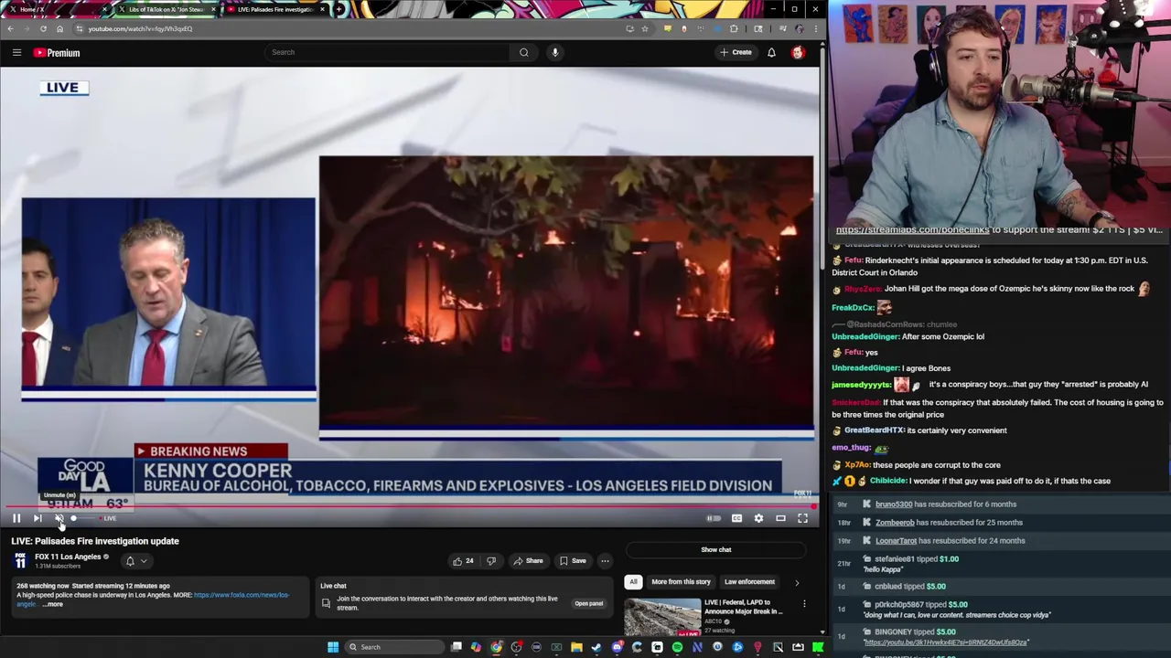Open the foxla.com news link

click(x=242, y=595)
